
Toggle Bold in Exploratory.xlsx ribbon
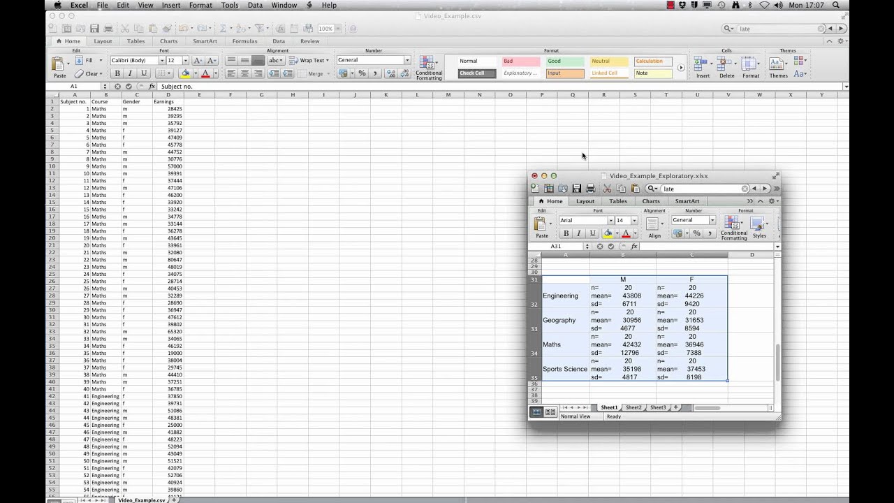(x=566, y=233)
